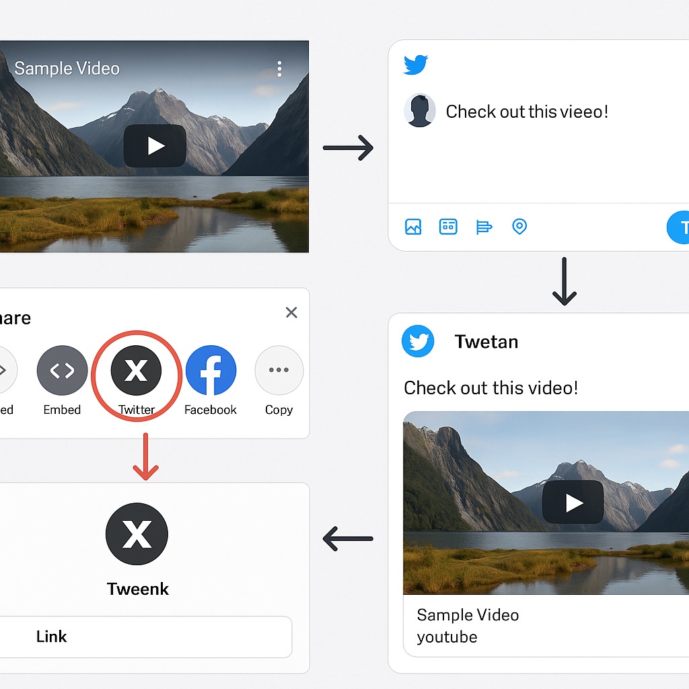The image size is (689, 689).
Task: Add a GIF with the GIF icon
Action: click(x=448, y=227)
